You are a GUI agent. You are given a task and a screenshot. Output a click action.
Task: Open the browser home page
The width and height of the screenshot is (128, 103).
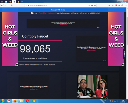click(x=12, y=5)
